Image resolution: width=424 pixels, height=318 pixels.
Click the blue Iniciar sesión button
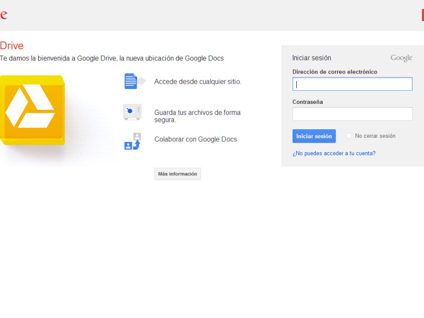[314, 136]
